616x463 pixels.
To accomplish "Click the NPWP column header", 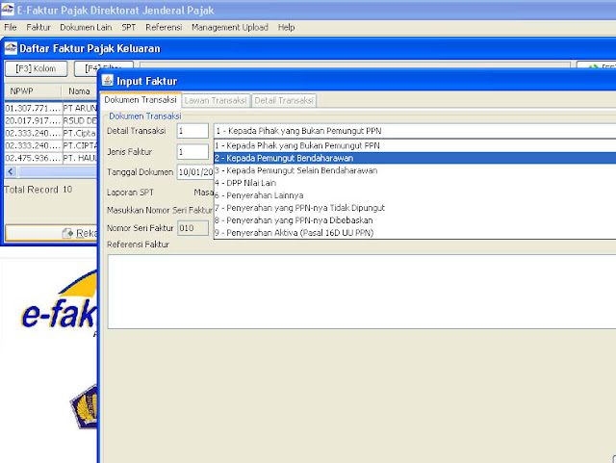I will pos(33,91).
